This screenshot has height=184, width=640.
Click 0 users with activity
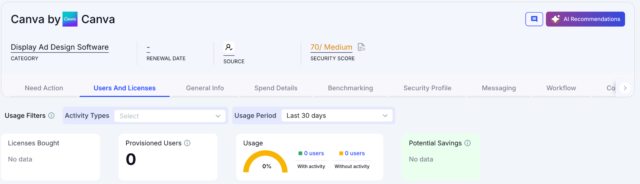[314, 153]
